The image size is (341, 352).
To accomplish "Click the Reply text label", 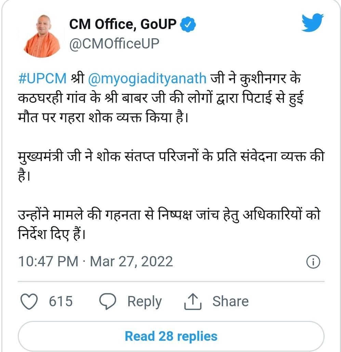I will [144, 301].
